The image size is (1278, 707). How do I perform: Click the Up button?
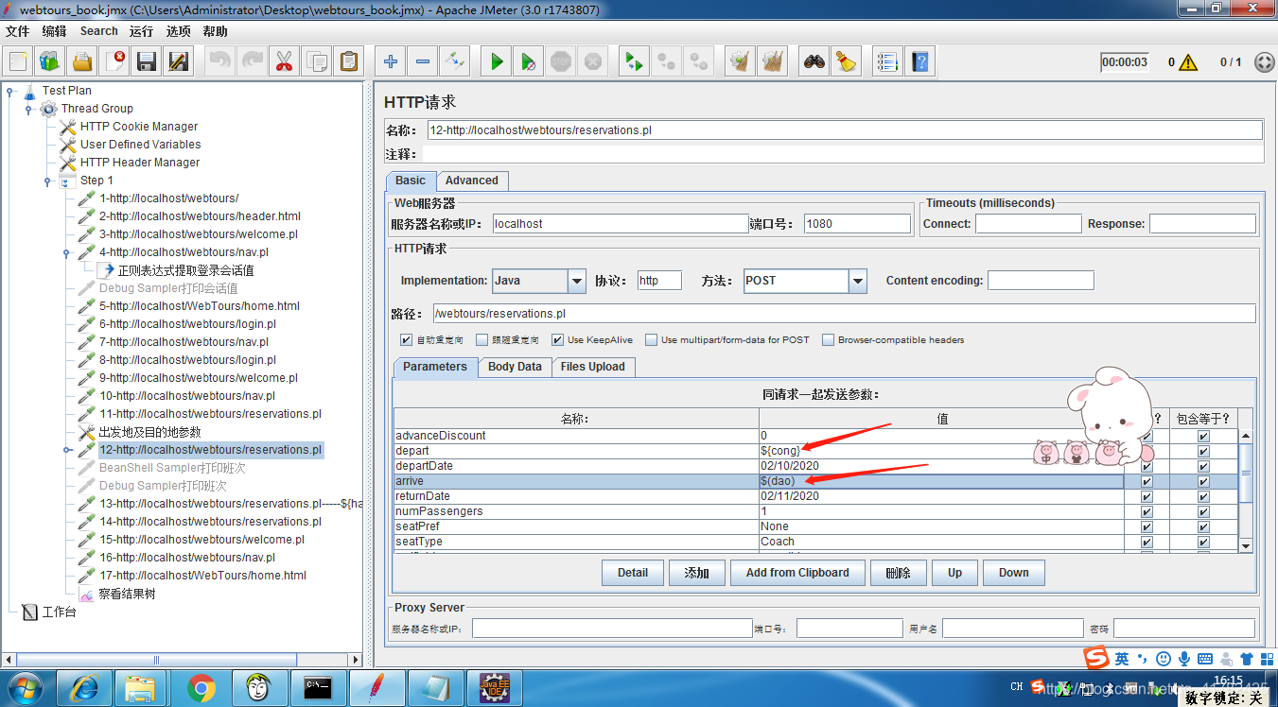point(954,573)
